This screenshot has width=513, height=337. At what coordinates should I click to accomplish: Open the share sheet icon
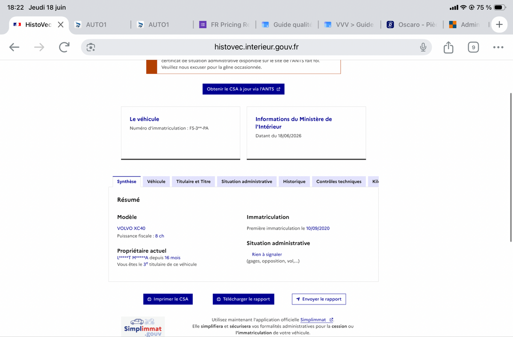tap(448, 47)
